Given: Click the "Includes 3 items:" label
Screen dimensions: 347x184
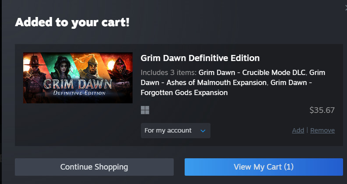Looking at the screenshot, I should 169,72.
